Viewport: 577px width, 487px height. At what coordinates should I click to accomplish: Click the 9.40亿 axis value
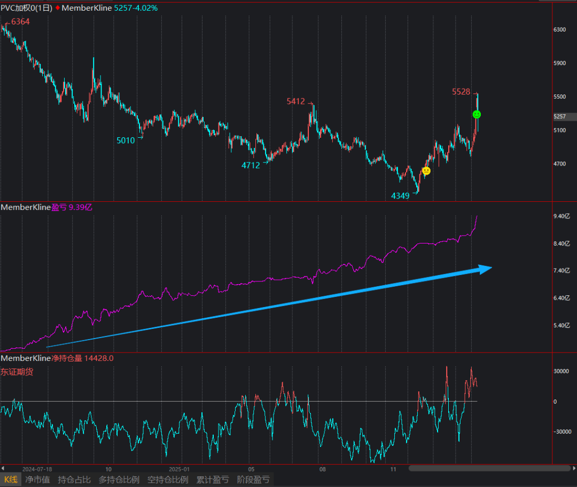[x=562, y=216]
